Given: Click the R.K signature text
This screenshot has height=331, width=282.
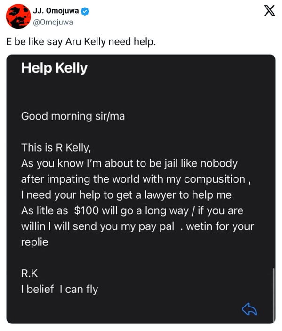Looking at the screenshot, I should [29, 274].
